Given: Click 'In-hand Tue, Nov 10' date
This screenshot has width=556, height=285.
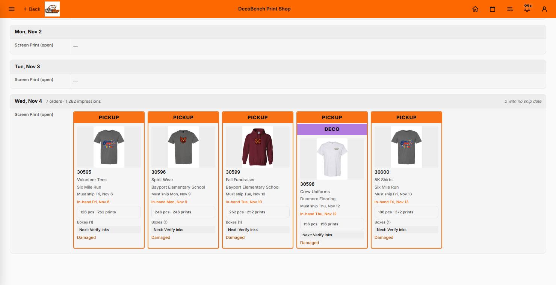Looking at the screenshot, I should coord(244,202).
